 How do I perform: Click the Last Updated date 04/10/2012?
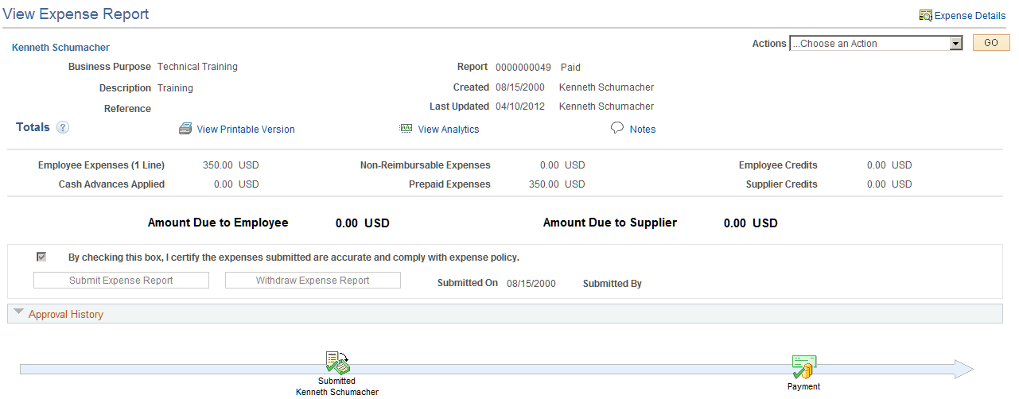click(x=520, y=107)
